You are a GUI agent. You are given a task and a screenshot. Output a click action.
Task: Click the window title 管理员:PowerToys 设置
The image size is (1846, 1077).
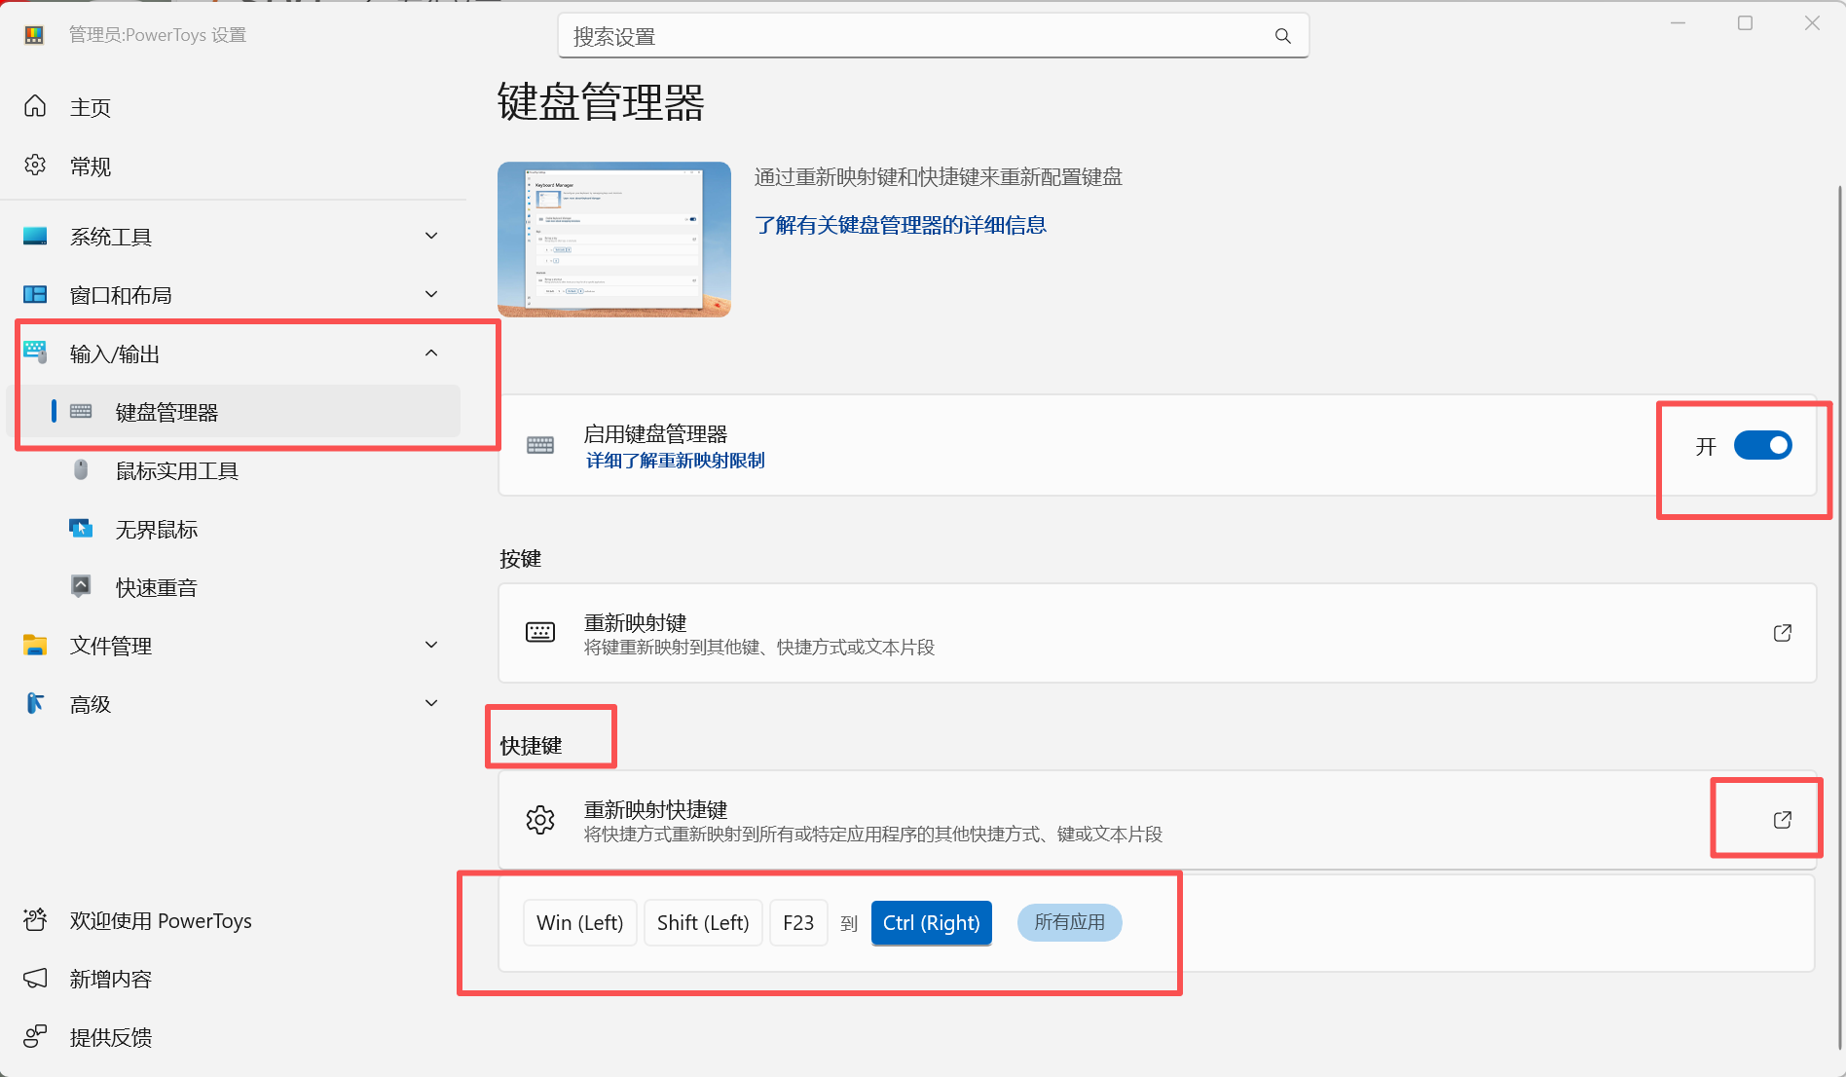(158, 35)
